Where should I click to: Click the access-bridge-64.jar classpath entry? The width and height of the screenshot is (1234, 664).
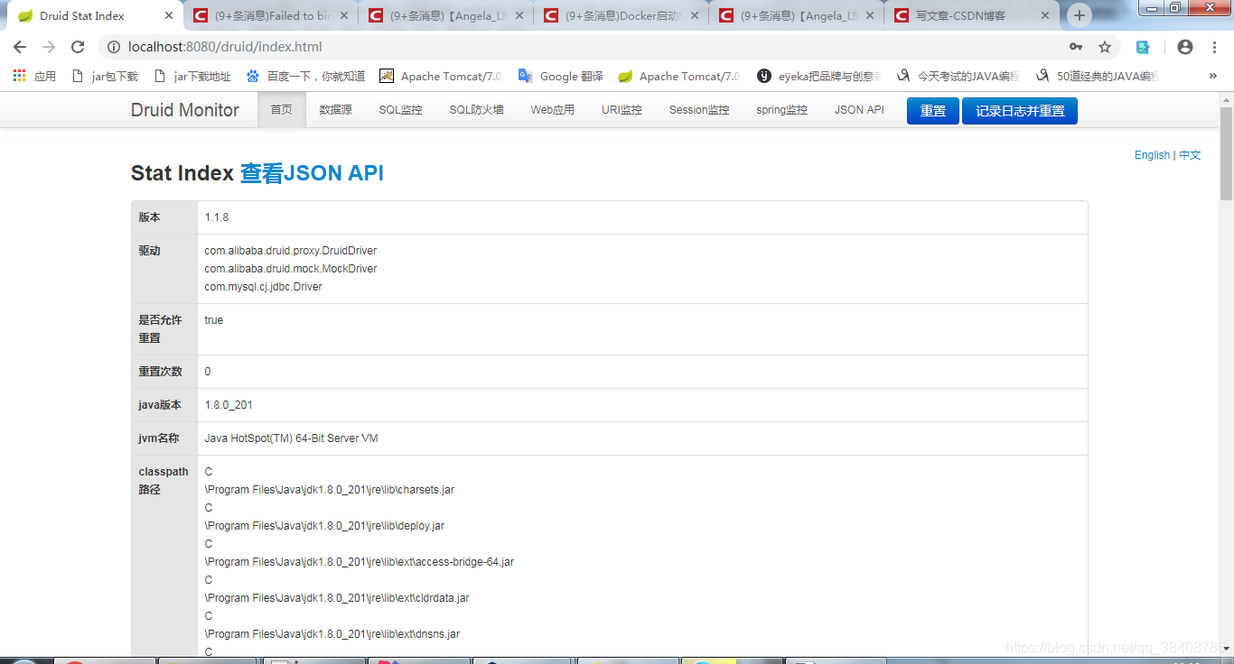click(360, 562)
